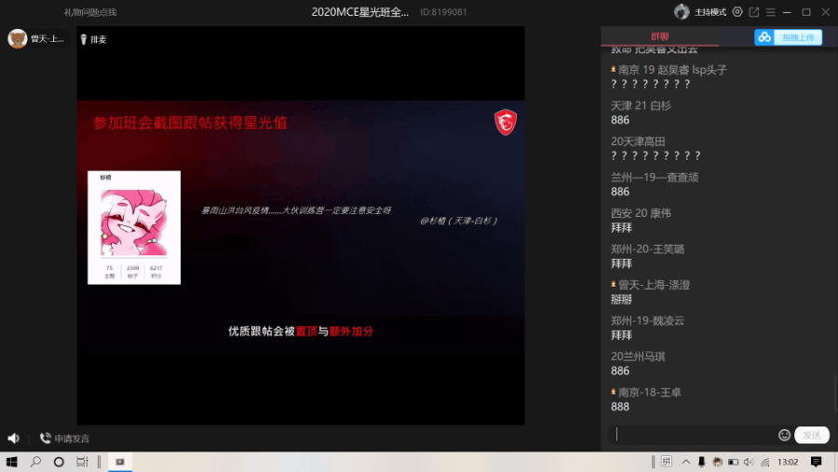Open the 礼物问题点我 link
Viewport: 838px width, 472px height.
[x=89, y=12]
